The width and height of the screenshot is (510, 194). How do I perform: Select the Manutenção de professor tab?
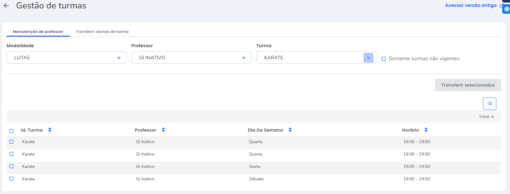[38, 32]
